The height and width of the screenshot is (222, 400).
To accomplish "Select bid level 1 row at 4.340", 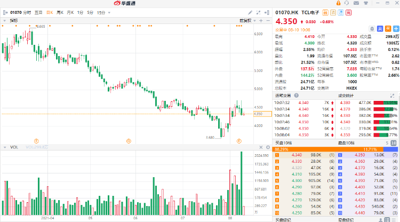I will [305, 155].
